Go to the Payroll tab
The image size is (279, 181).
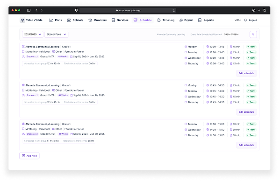[x=186, y=20]
